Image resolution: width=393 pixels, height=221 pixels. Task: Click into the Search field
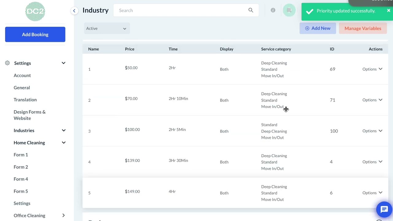click(186, 10)
